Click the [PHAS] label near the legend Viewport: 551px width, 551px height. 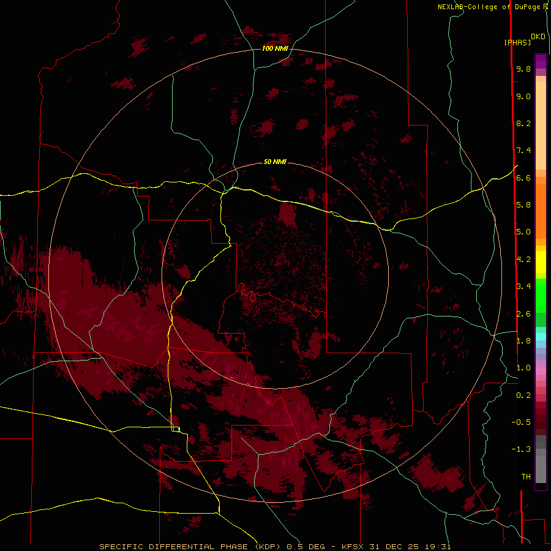pyautogui.click(x=517, y=42)
